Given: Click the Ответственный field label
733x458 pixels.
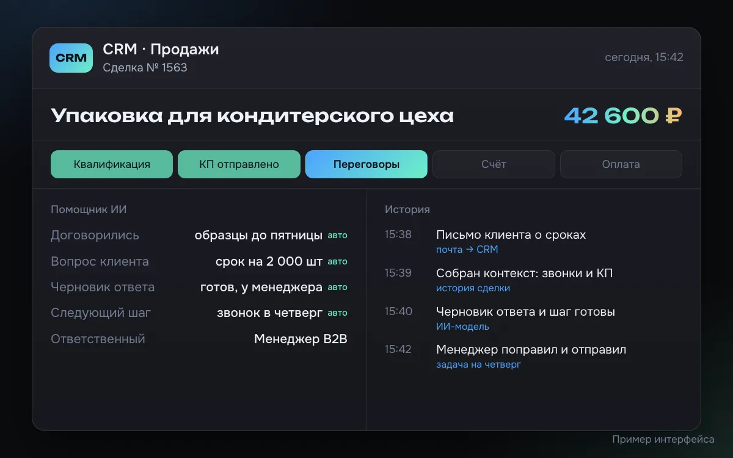Looking at the screenshot, I should (x=98, y=339).
